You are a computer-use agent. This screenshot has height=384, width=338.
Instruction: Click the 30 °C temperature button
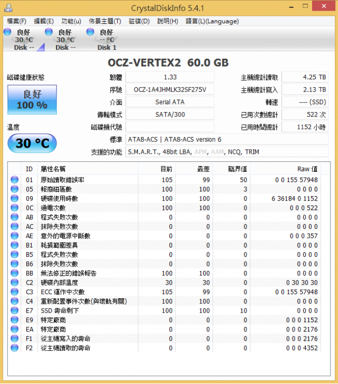click(x=32, y=143)
